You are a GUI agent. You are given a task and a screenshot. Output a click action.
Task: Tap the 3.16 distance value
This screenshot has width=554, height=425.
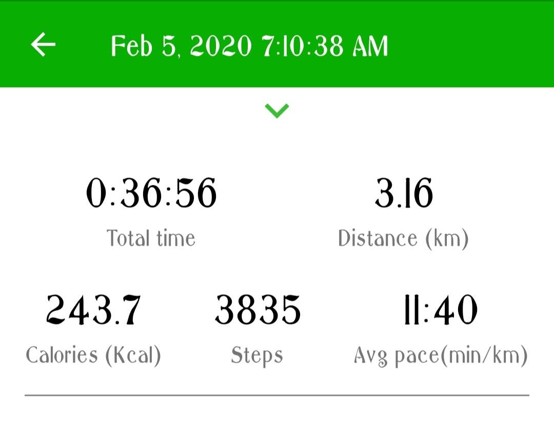[x=404, y=194]
